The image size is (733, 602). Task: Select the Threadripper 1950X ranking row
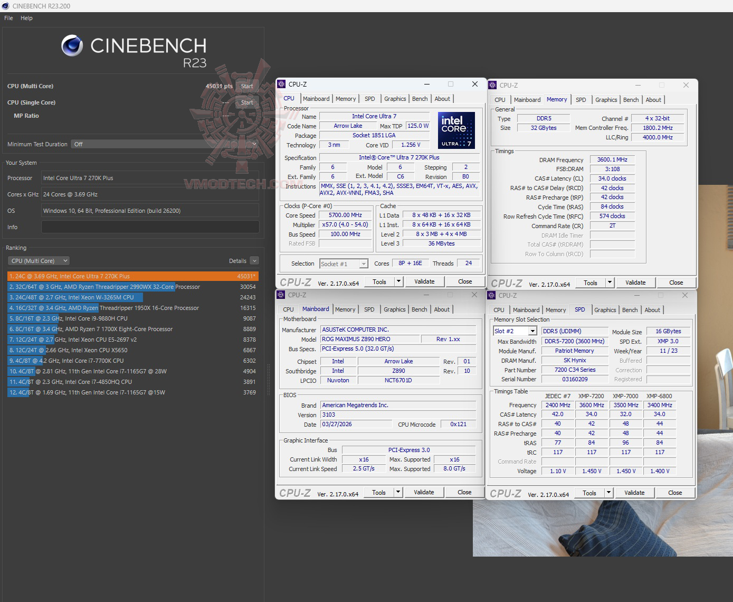pos(133,308)
